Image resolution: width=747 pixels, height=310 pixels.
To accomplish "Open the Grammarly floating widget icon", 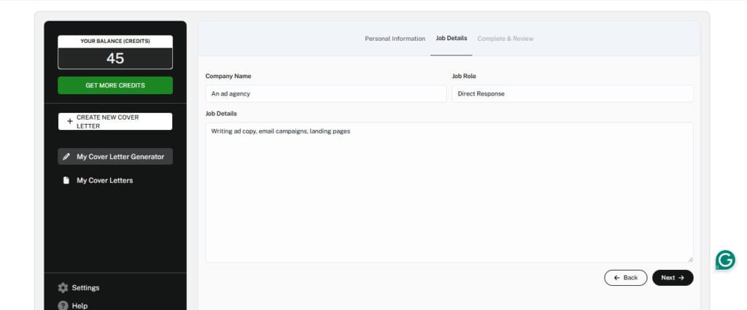I will point(725,260).
